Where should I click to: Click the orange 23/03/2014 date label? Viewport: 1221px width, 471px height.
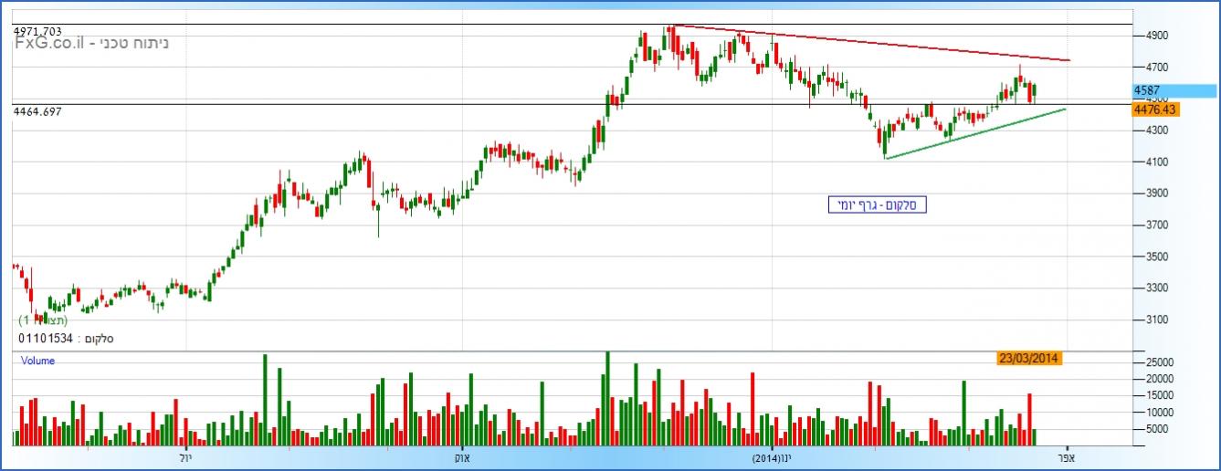click(x=1027, y=359)
